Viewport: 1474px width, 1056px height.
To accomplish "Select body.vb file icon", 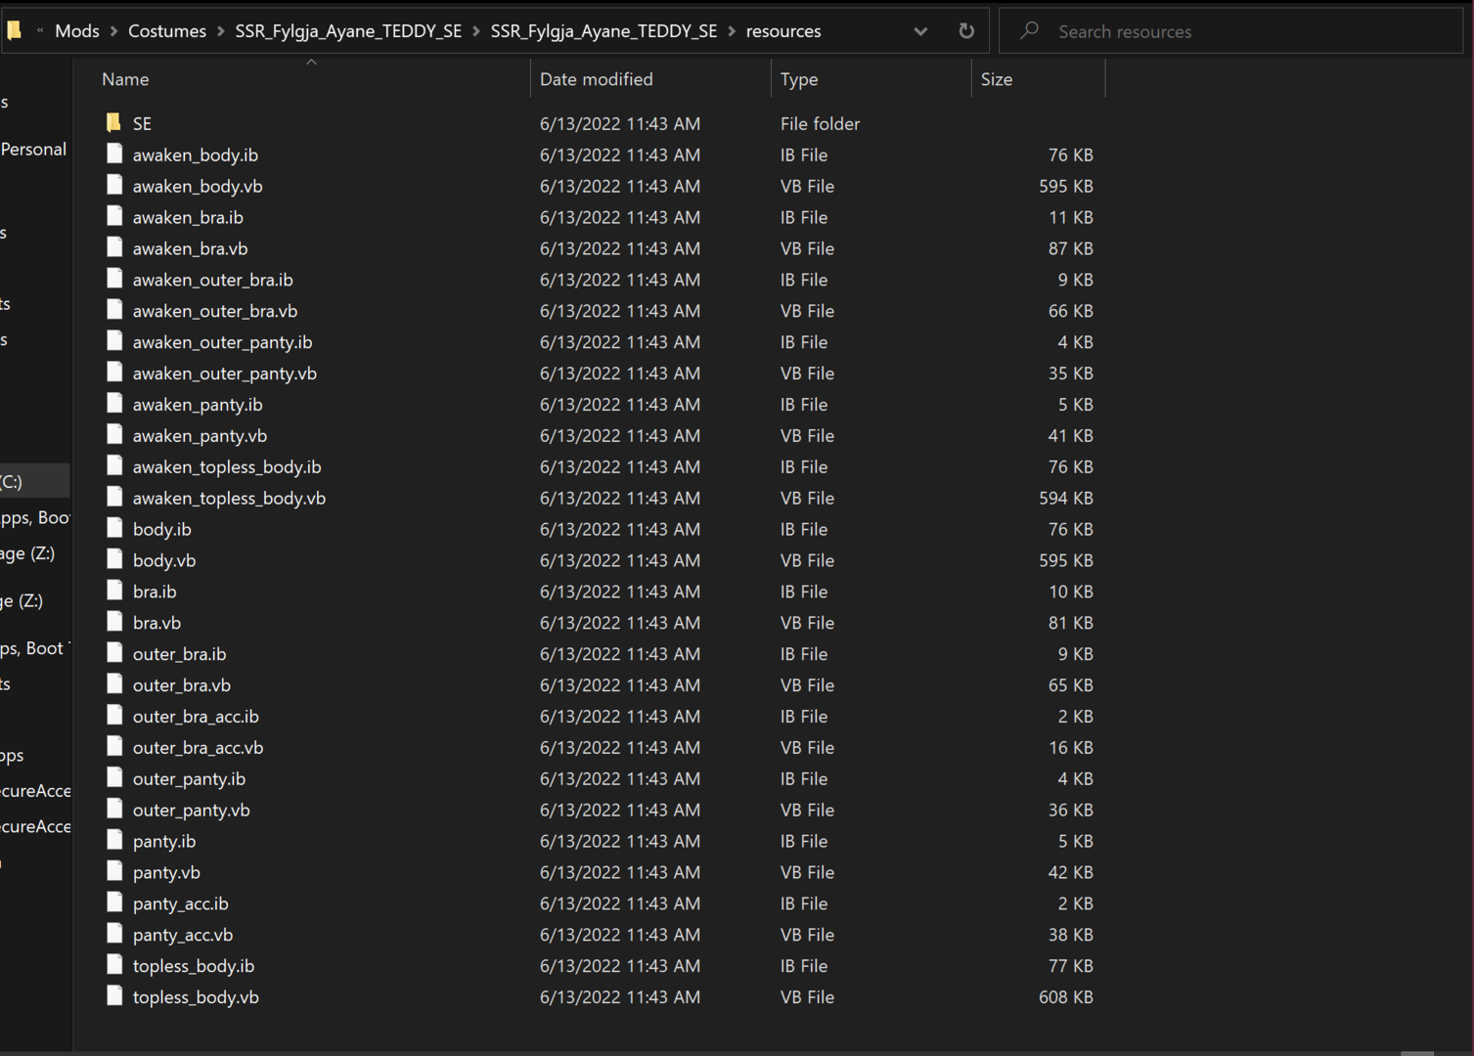I will point(114,559).
